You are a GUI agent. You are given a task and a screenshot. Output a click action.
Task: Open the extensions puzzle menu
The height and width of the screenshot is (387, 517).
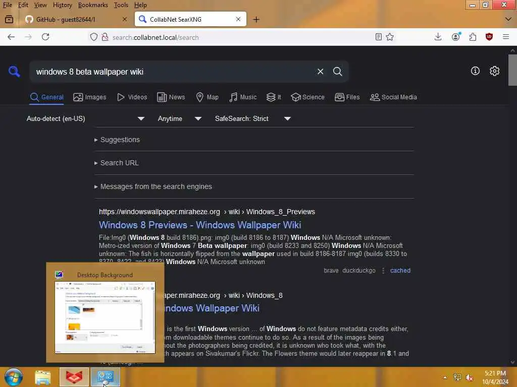pos(473,37)
